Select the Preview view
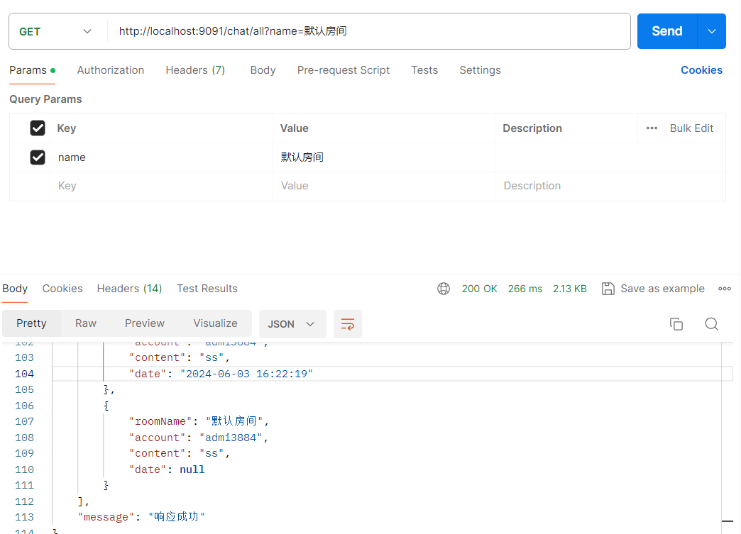 (x=145, y=323)
